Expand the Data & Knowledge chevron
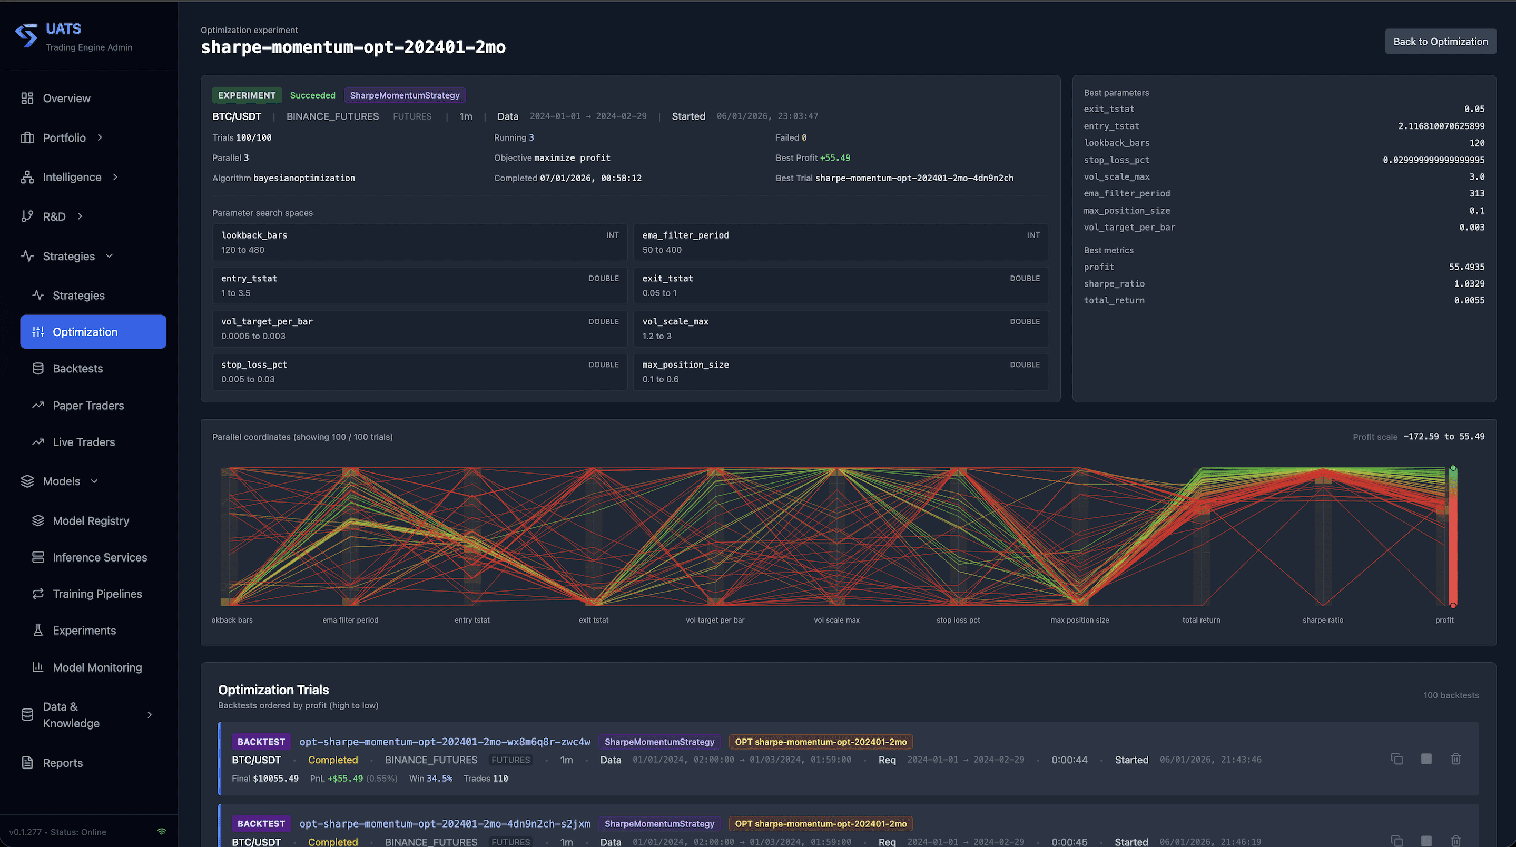The height and width of the screenshot is (847, 1516). click(150, 715)
